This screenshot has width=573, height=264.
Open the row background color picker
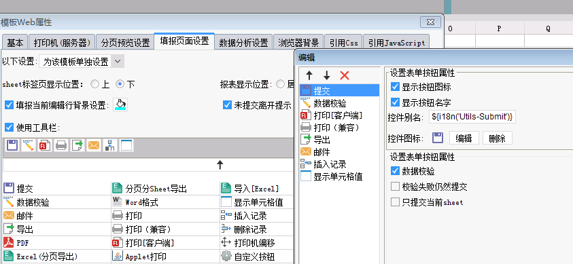pos(120,105)
